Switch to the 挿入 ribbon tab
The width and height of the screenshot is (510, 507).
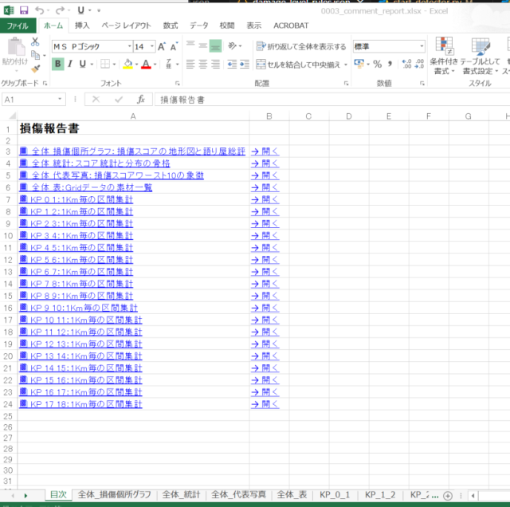82,26
